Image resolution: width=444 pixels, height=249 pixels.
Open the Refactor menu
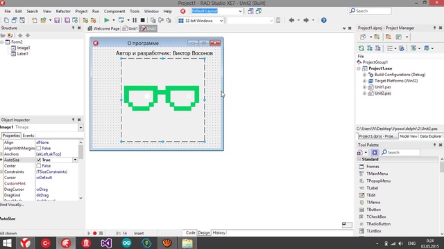tap(63, 11)
